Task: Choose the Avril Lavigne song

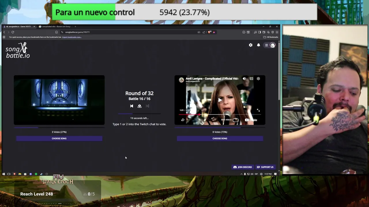Action: (220, 139)
